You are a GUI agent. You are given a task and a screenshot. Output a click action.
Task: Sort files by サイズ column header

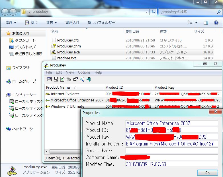pyautogui.click(x=203, y=31)
